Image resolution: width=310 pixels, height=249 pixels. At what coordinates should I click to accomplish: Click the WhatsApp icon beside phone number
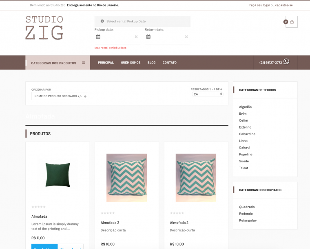286,61
